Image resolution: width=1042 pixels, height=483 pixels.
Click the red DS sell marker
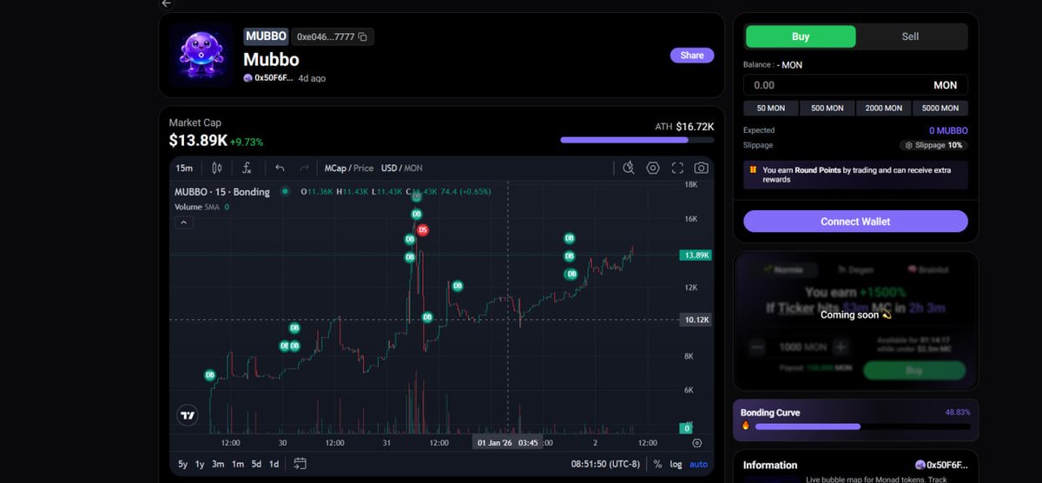click(423, 230)
